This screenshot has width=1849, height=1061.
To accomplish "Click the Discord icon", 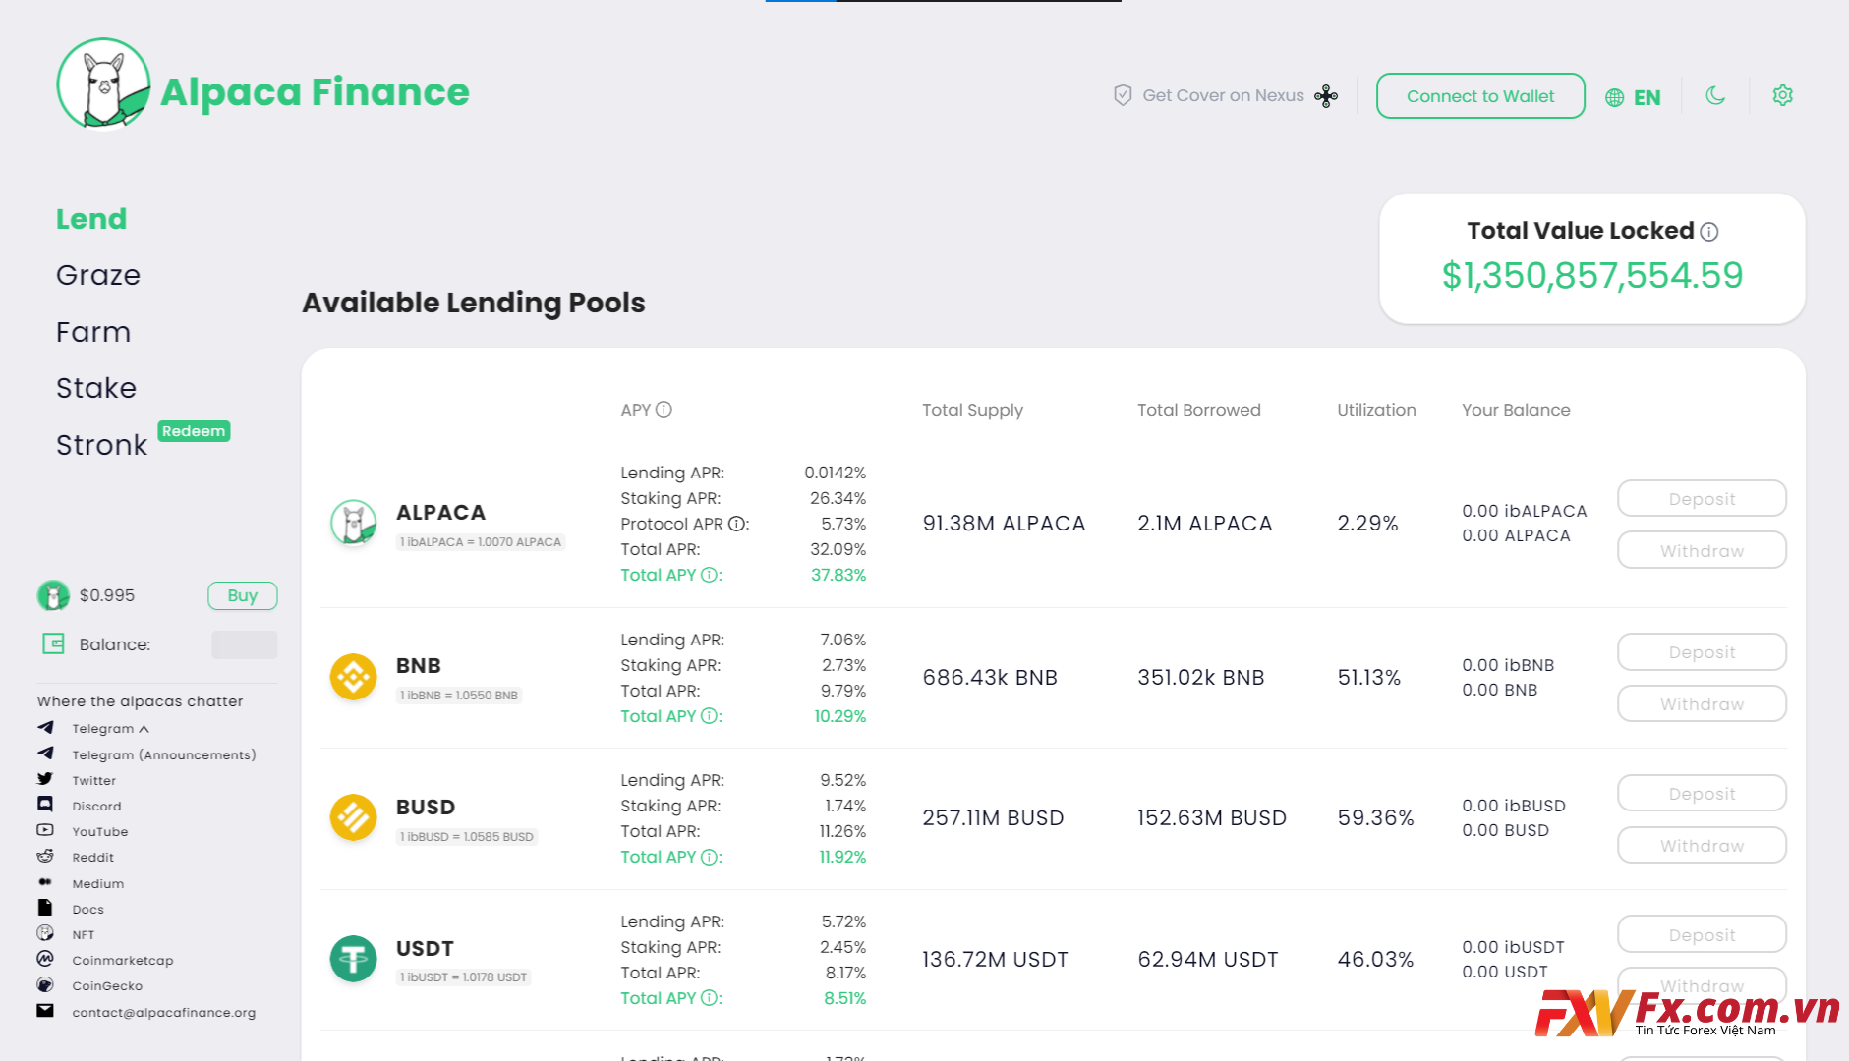I will (x=45, y=805).
